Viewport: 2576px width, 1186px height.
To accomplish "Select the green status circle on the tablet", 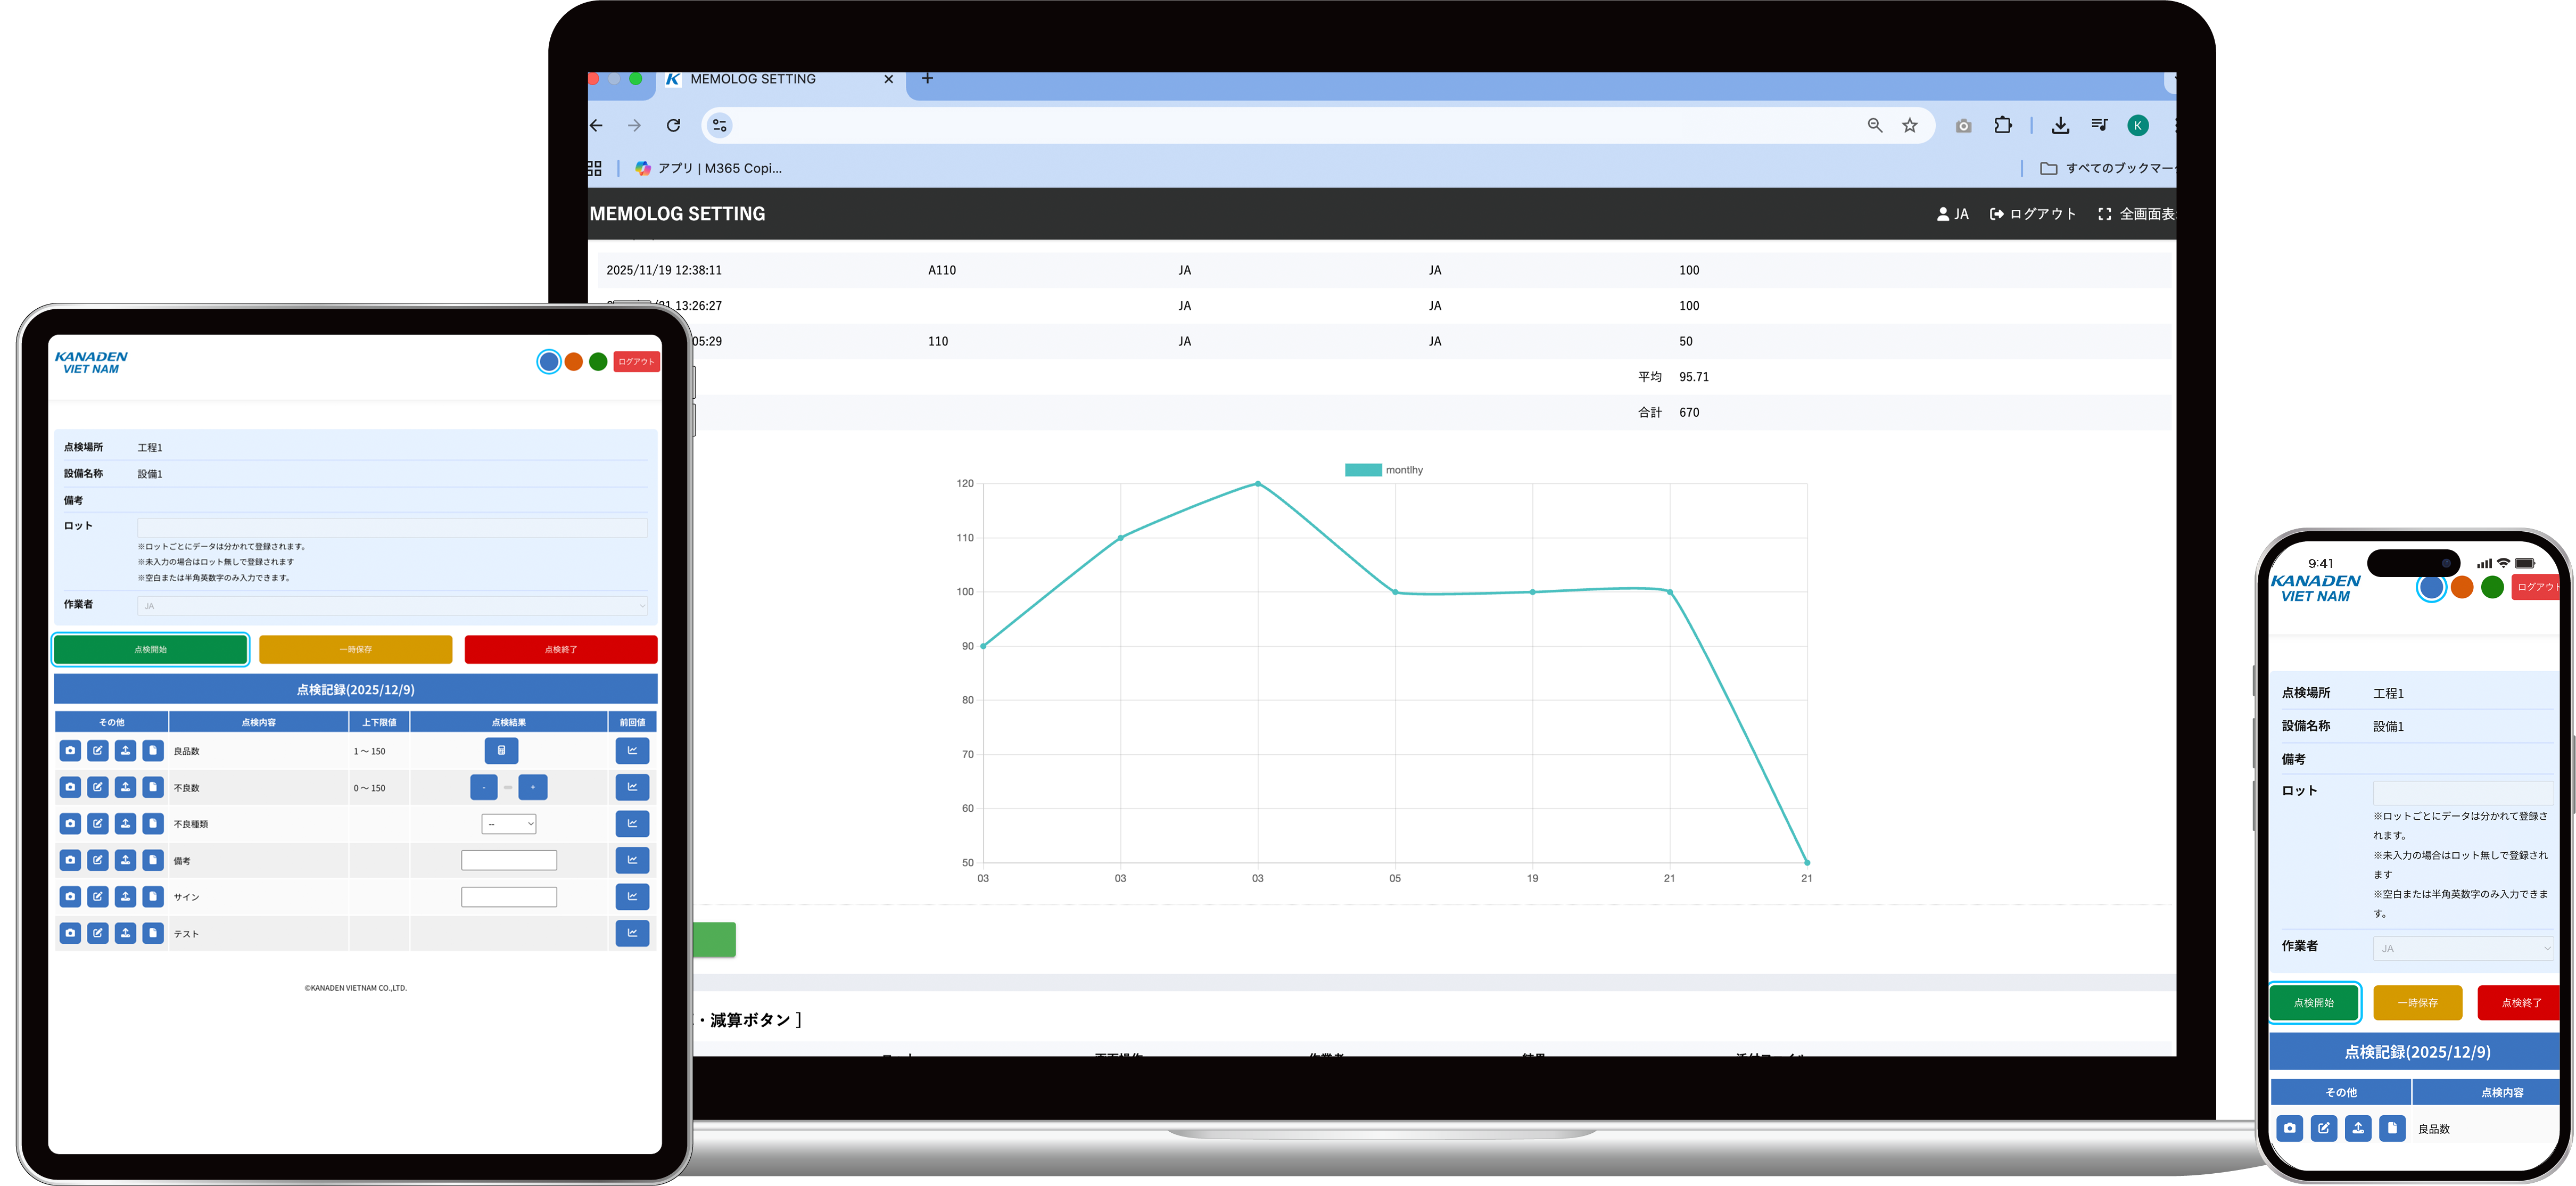I will (598, 362).
